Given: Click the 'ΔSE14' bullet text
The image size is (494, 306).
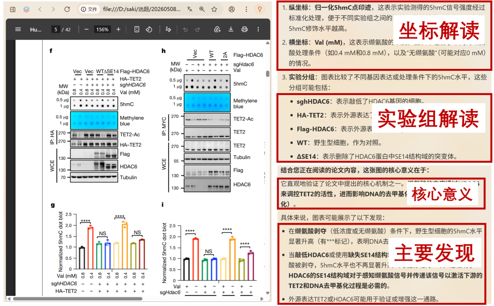Looking at the screenshot, I should (x=377, y=156).
